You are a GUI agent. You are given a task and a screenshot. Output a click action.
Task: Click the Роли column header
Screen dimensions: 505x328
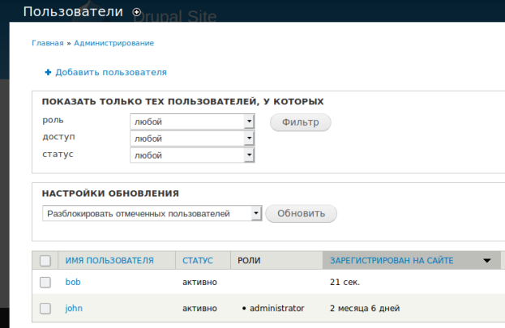pos(249,261)
